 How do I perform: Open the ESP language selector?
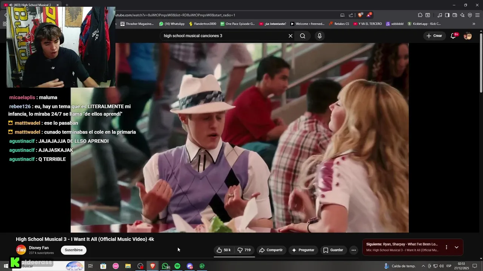point(449,266)
